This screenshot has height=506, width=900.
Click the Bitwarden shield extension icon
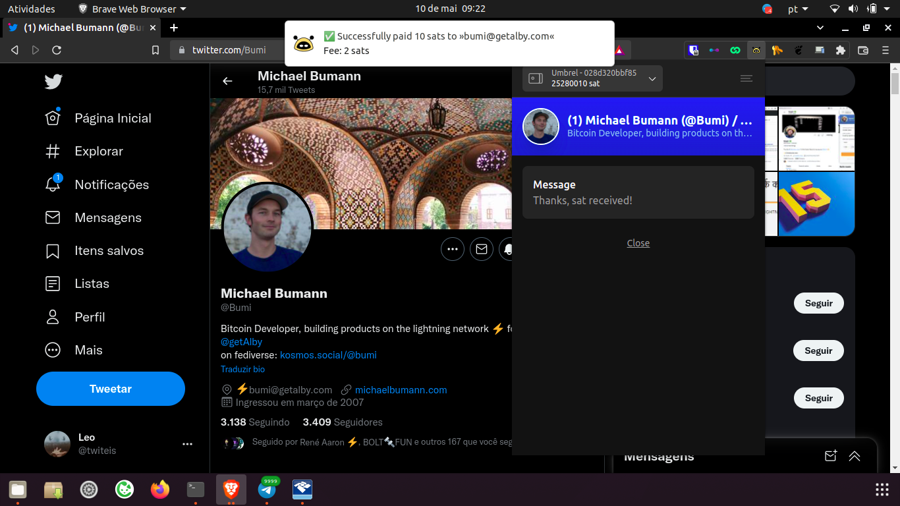tap(693, 50)
